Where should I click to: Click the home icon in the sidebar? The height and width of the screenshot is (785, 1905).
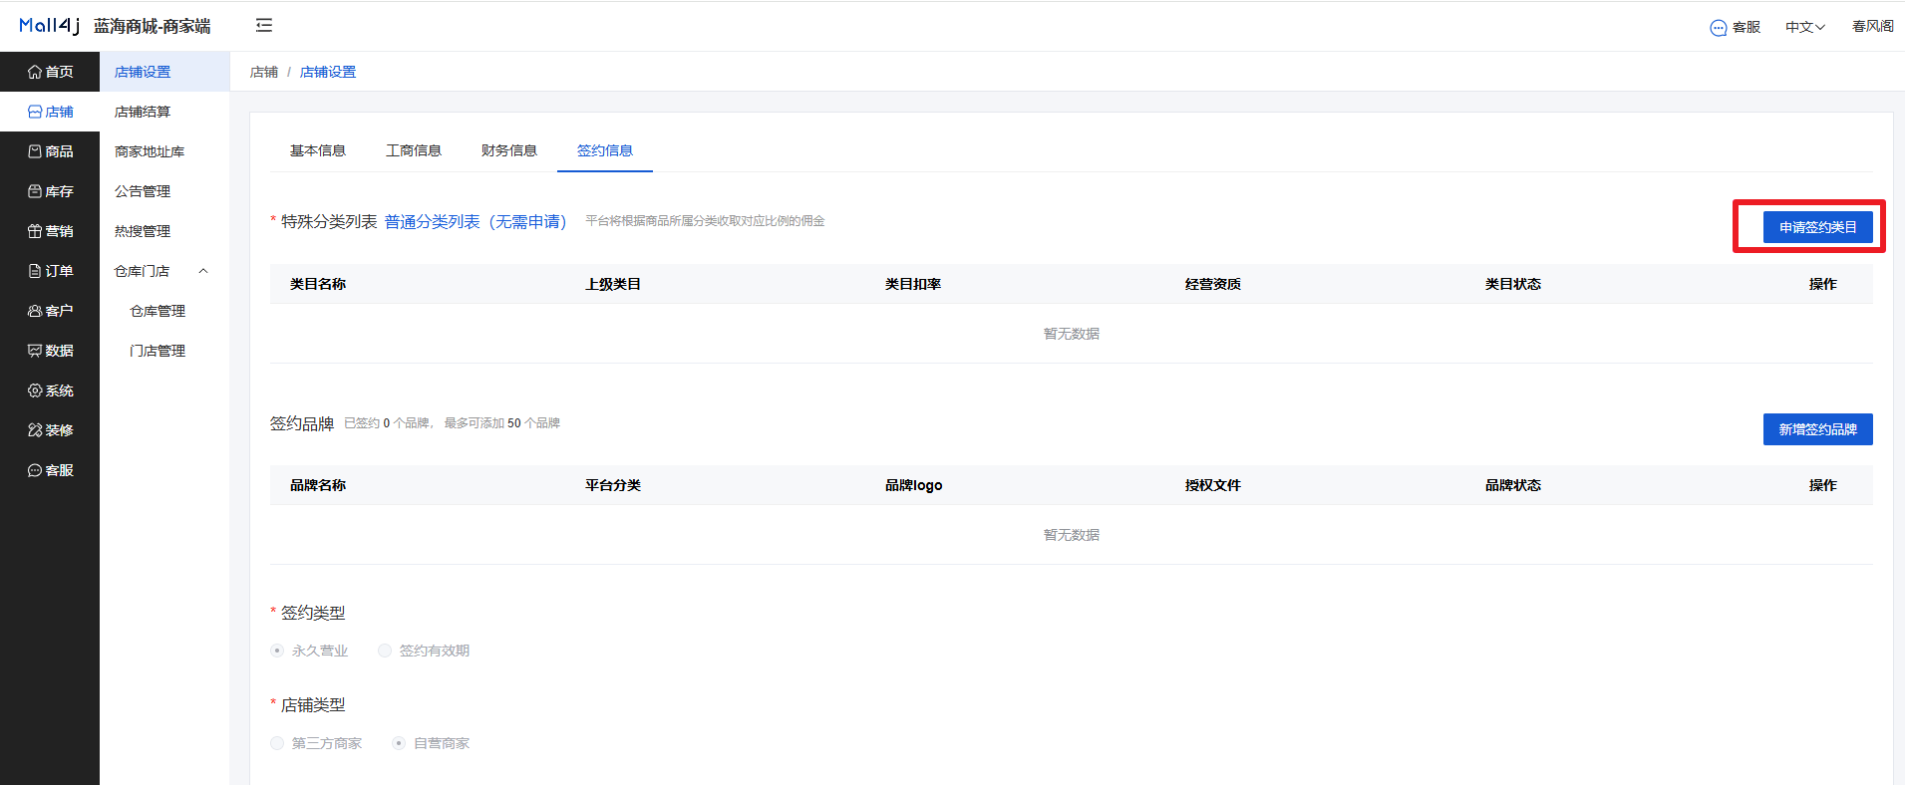pyautogui.click(x=35, y=72)
